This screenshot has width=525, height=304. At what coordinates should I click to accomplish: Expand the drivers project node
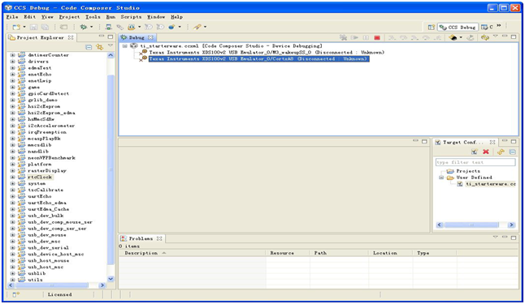(13, 62)
